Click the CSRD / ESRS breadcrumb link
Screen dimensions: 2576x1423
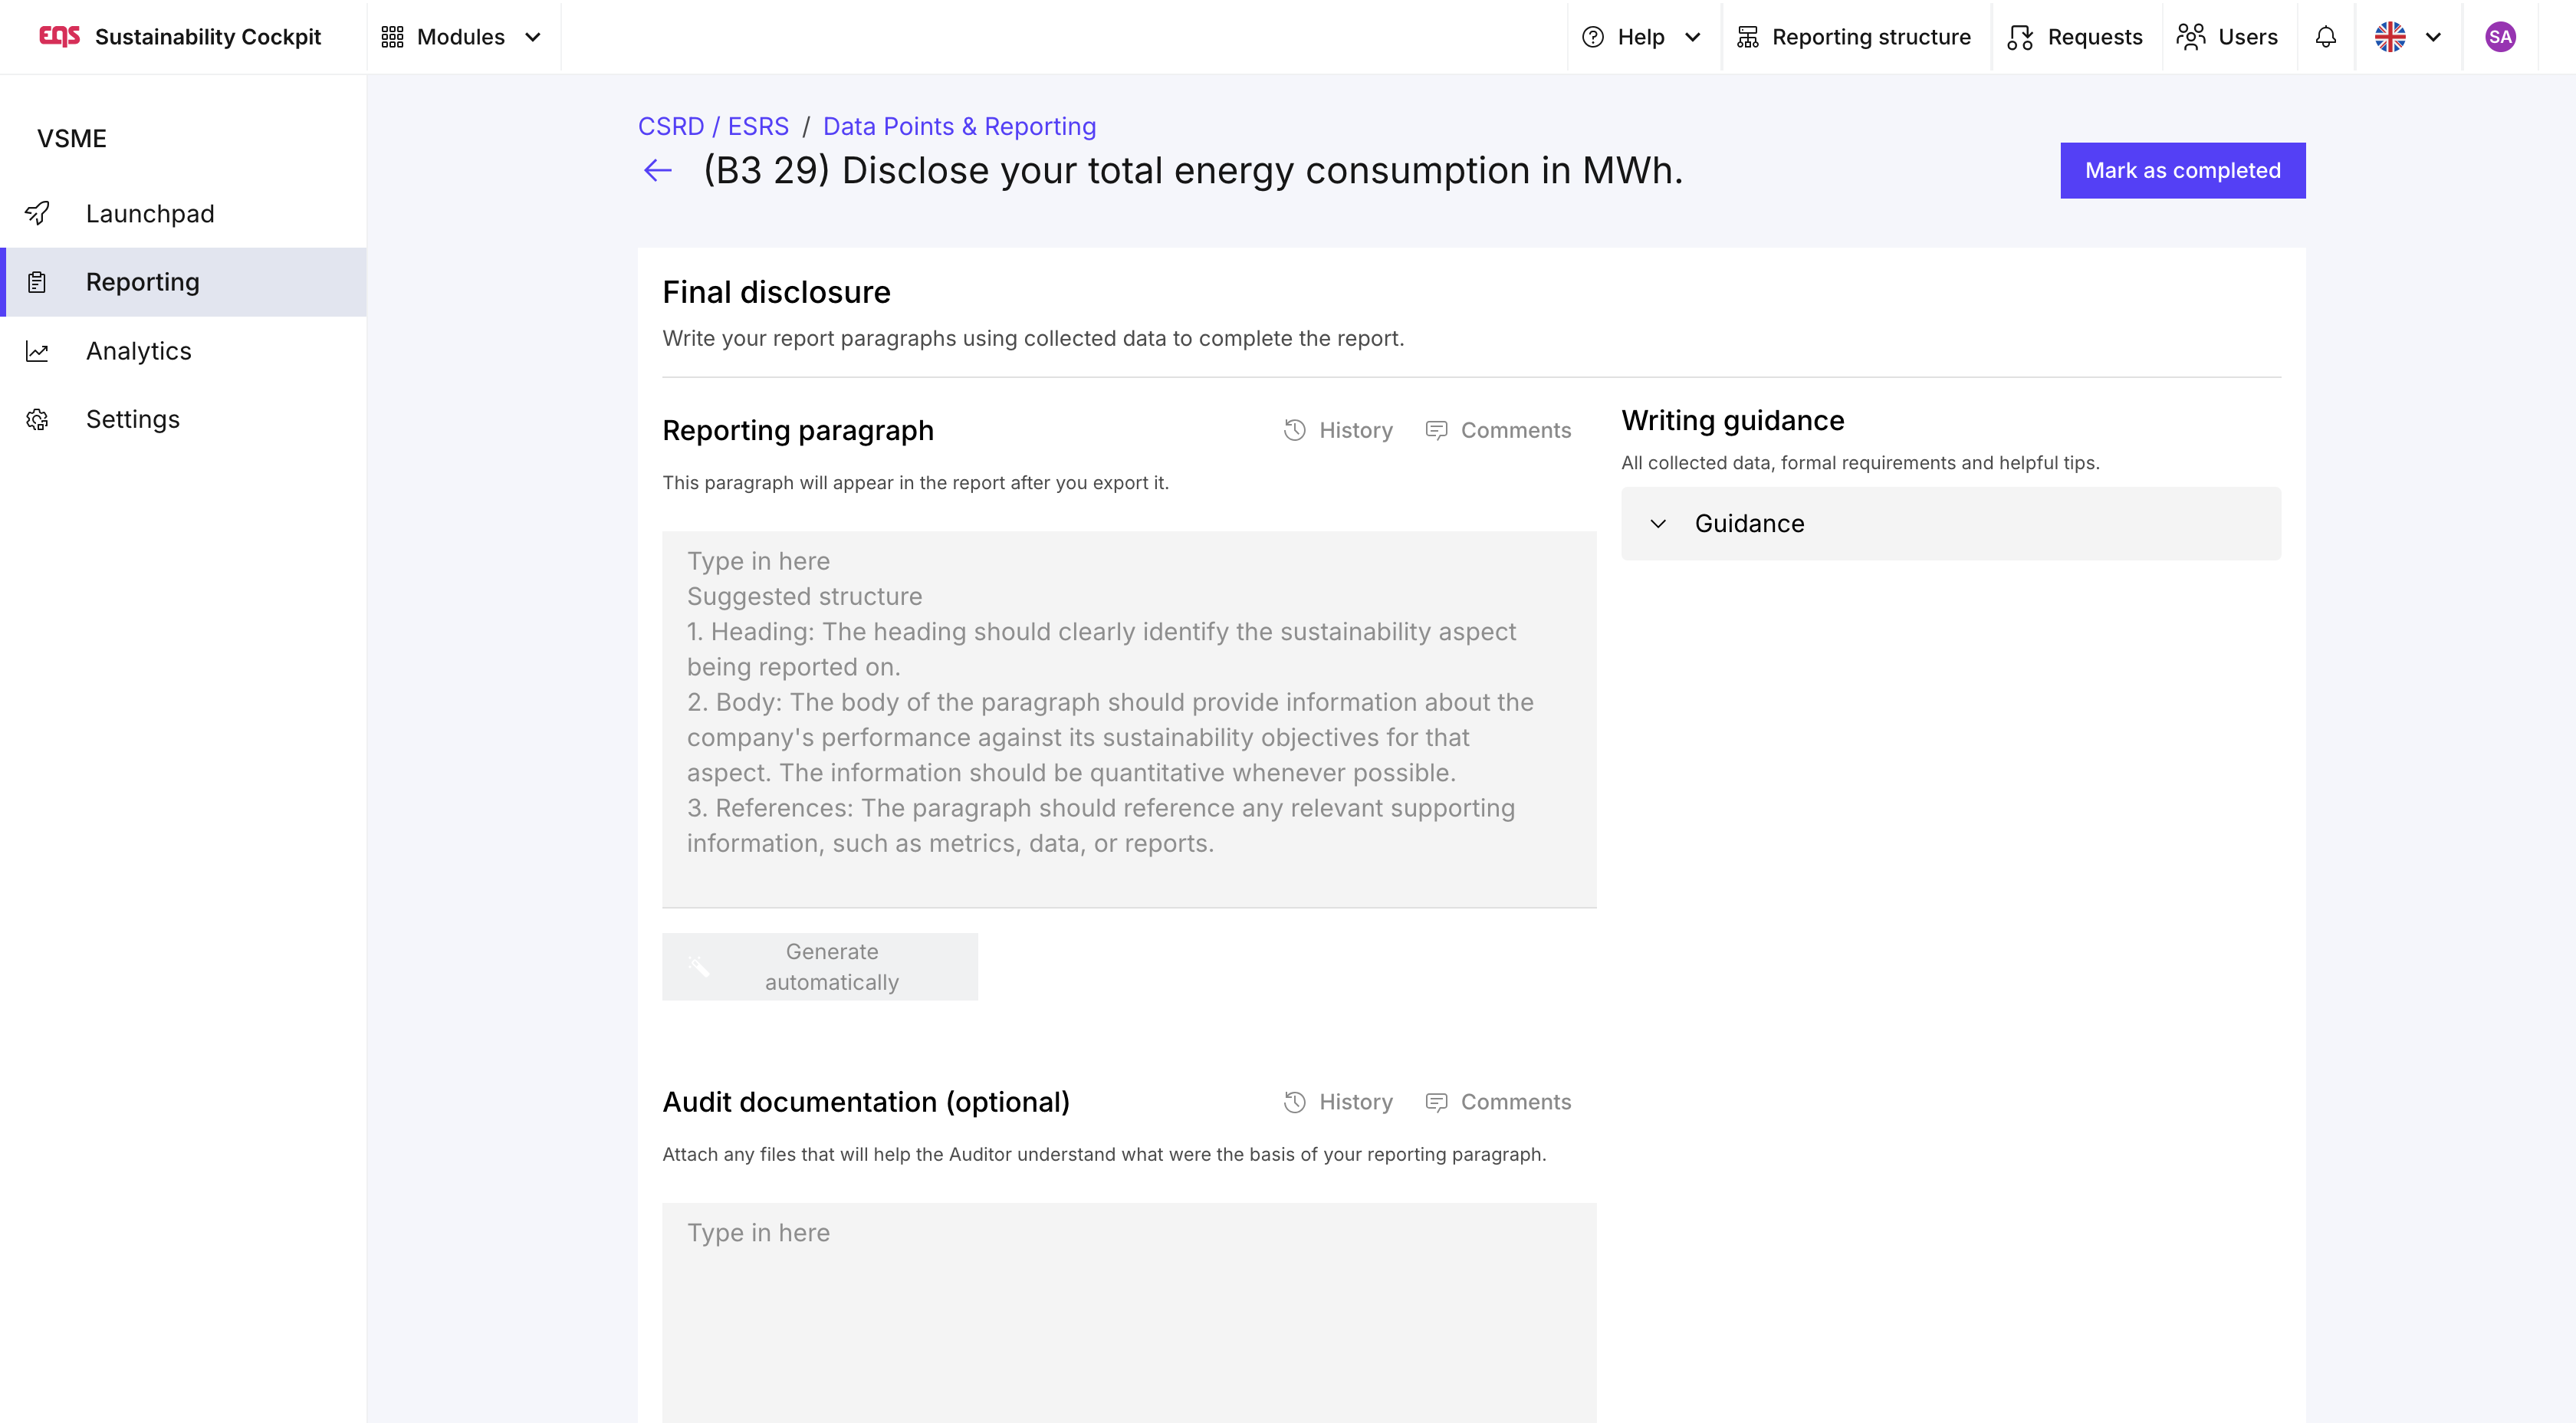point(713,127)
